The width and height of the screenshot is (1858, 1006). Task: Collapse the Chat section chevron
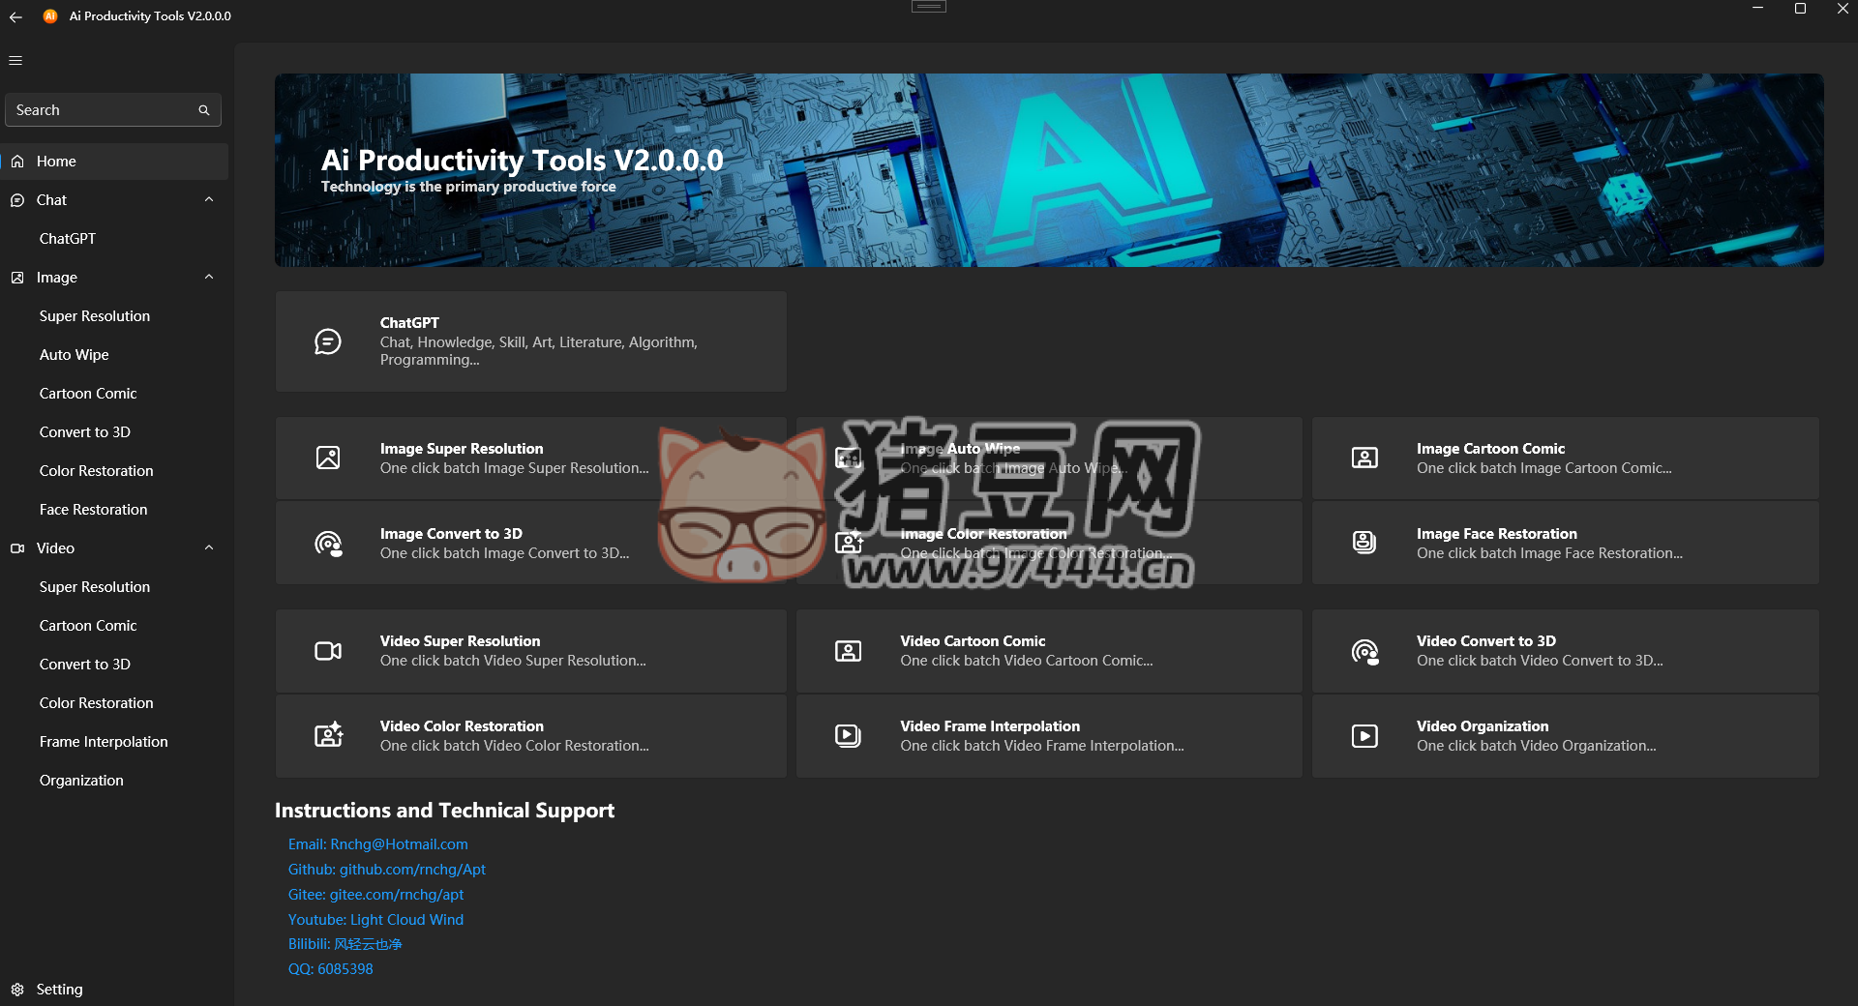click(x=209, y=199)
